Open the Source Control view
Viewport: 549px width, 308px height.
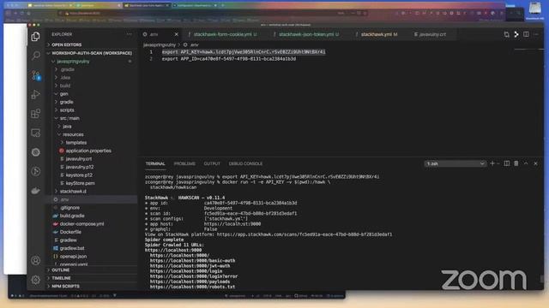pos(35,75)
